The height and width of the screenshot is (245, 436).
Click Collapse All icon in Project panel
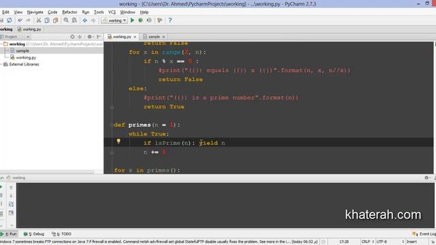click(x=80, y=37)
